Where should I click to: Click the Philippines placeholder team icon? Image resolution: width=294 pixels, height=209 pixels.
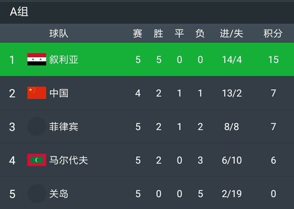[x=37, y=127]
